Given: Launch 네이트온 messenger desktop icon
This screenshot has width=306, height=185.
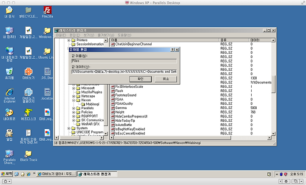Looking at the screenshot, I should point(9,114).
